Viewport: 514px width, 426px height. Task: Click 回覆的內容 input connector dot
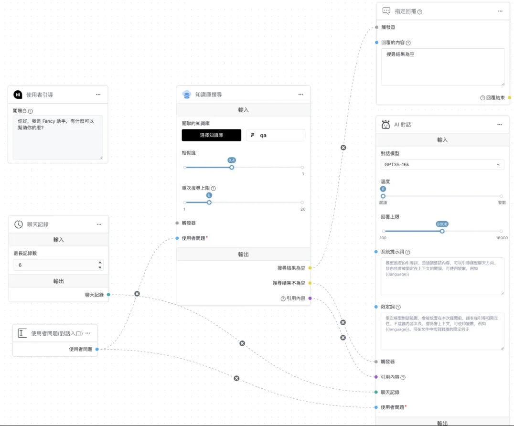coord(376,43)
